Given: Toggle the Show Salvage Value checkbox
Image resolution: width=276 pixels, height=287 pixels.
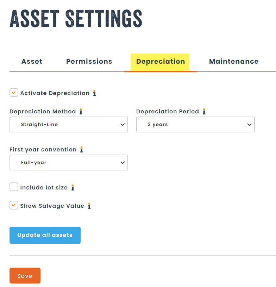Looking at the screenshot, I should click(14, 205).
